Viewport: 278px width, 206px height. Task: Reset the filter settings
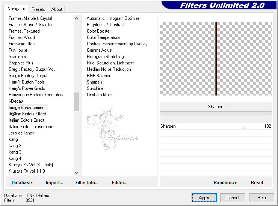(257, 182)
